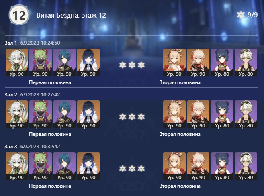Select Nahida portrait in Зал 2
The width and height of the screenshot is (264, 196).
[x=17, y=114]
